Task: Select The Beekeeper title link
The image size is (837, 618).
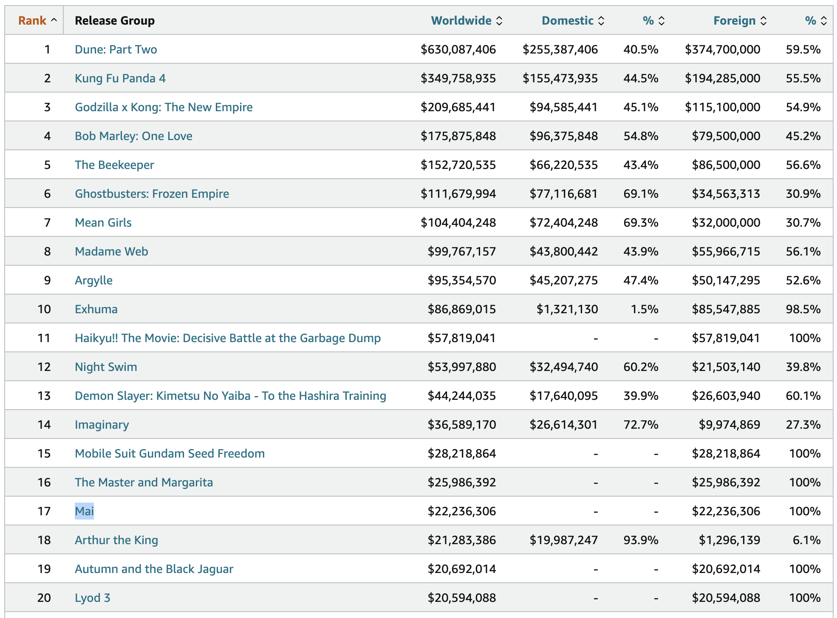Action: click(x=114, y=165)
